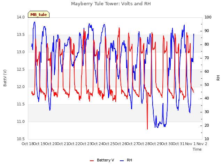Screen dimensions: 223x167
Task: Click the Time axis label
Action: (x=197, y=149)
